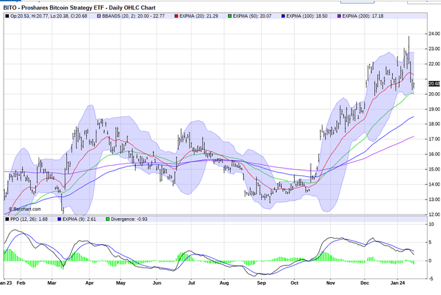Click the 'Feb' date axis label
Image resolution: width=441 pixels, height=295 pixels.
[x=21, y=283]
